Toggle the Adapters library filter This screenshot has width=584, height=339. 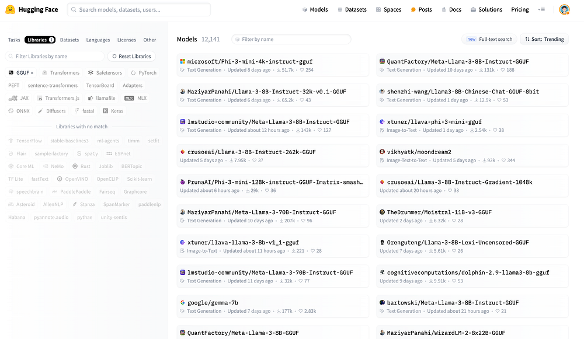[x=133, y=85]
